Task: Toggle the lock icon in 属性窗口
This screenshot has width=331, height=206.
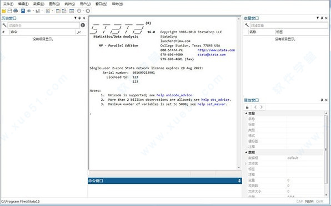Action: 247,107
